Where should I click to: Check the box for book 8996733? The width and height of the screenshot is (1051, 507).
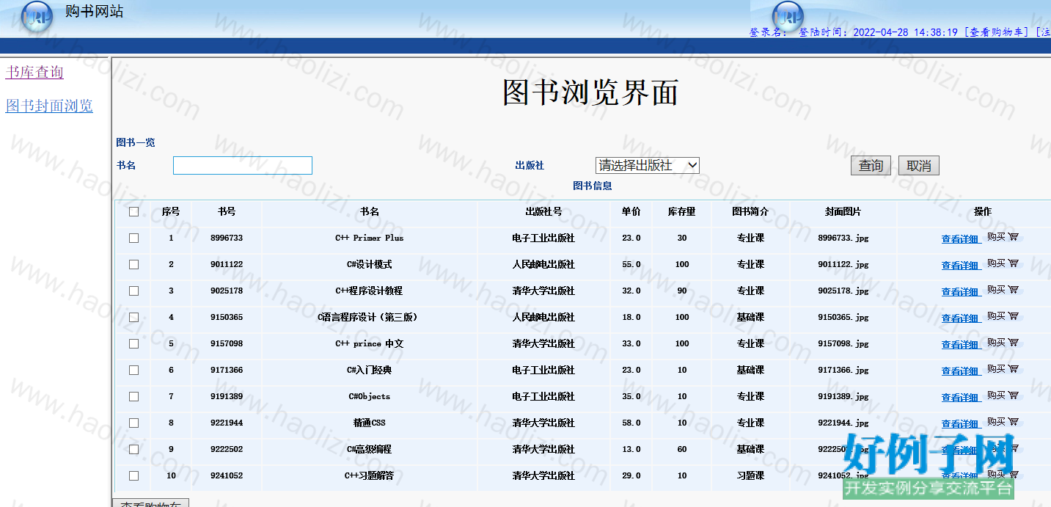point(133,238)
